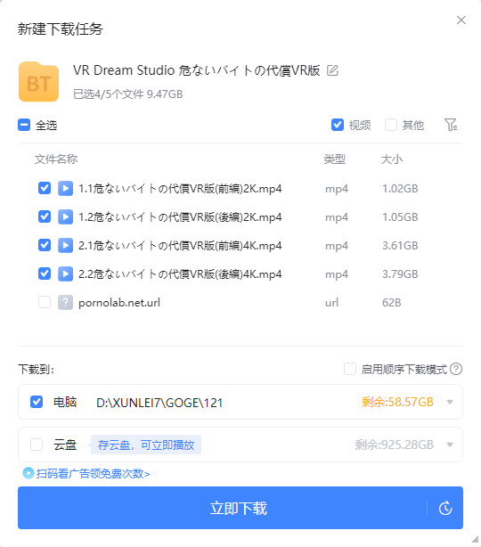Viewport: 481px width, 547px height.
Task: Select file name 2.1危ないバイトの代償VR版(前編)4K.mp4
Action: [180, 246]
